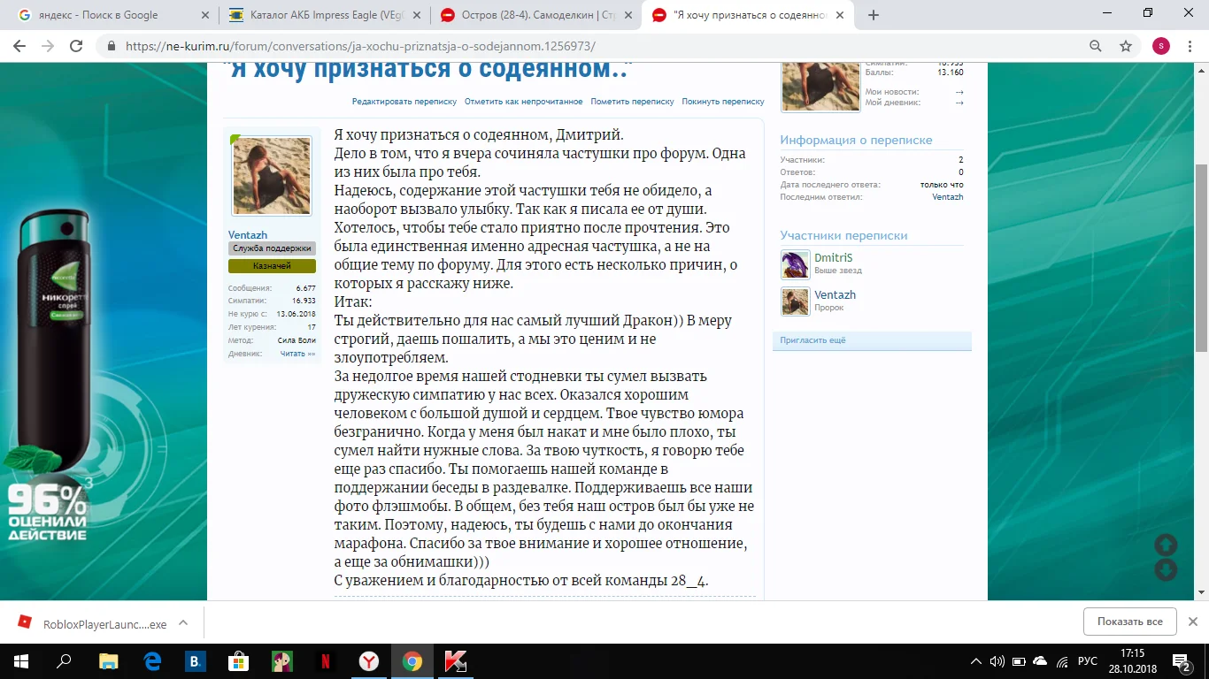Open a new browser tab
The image size is (1209, 679).
tap(874, 15)
